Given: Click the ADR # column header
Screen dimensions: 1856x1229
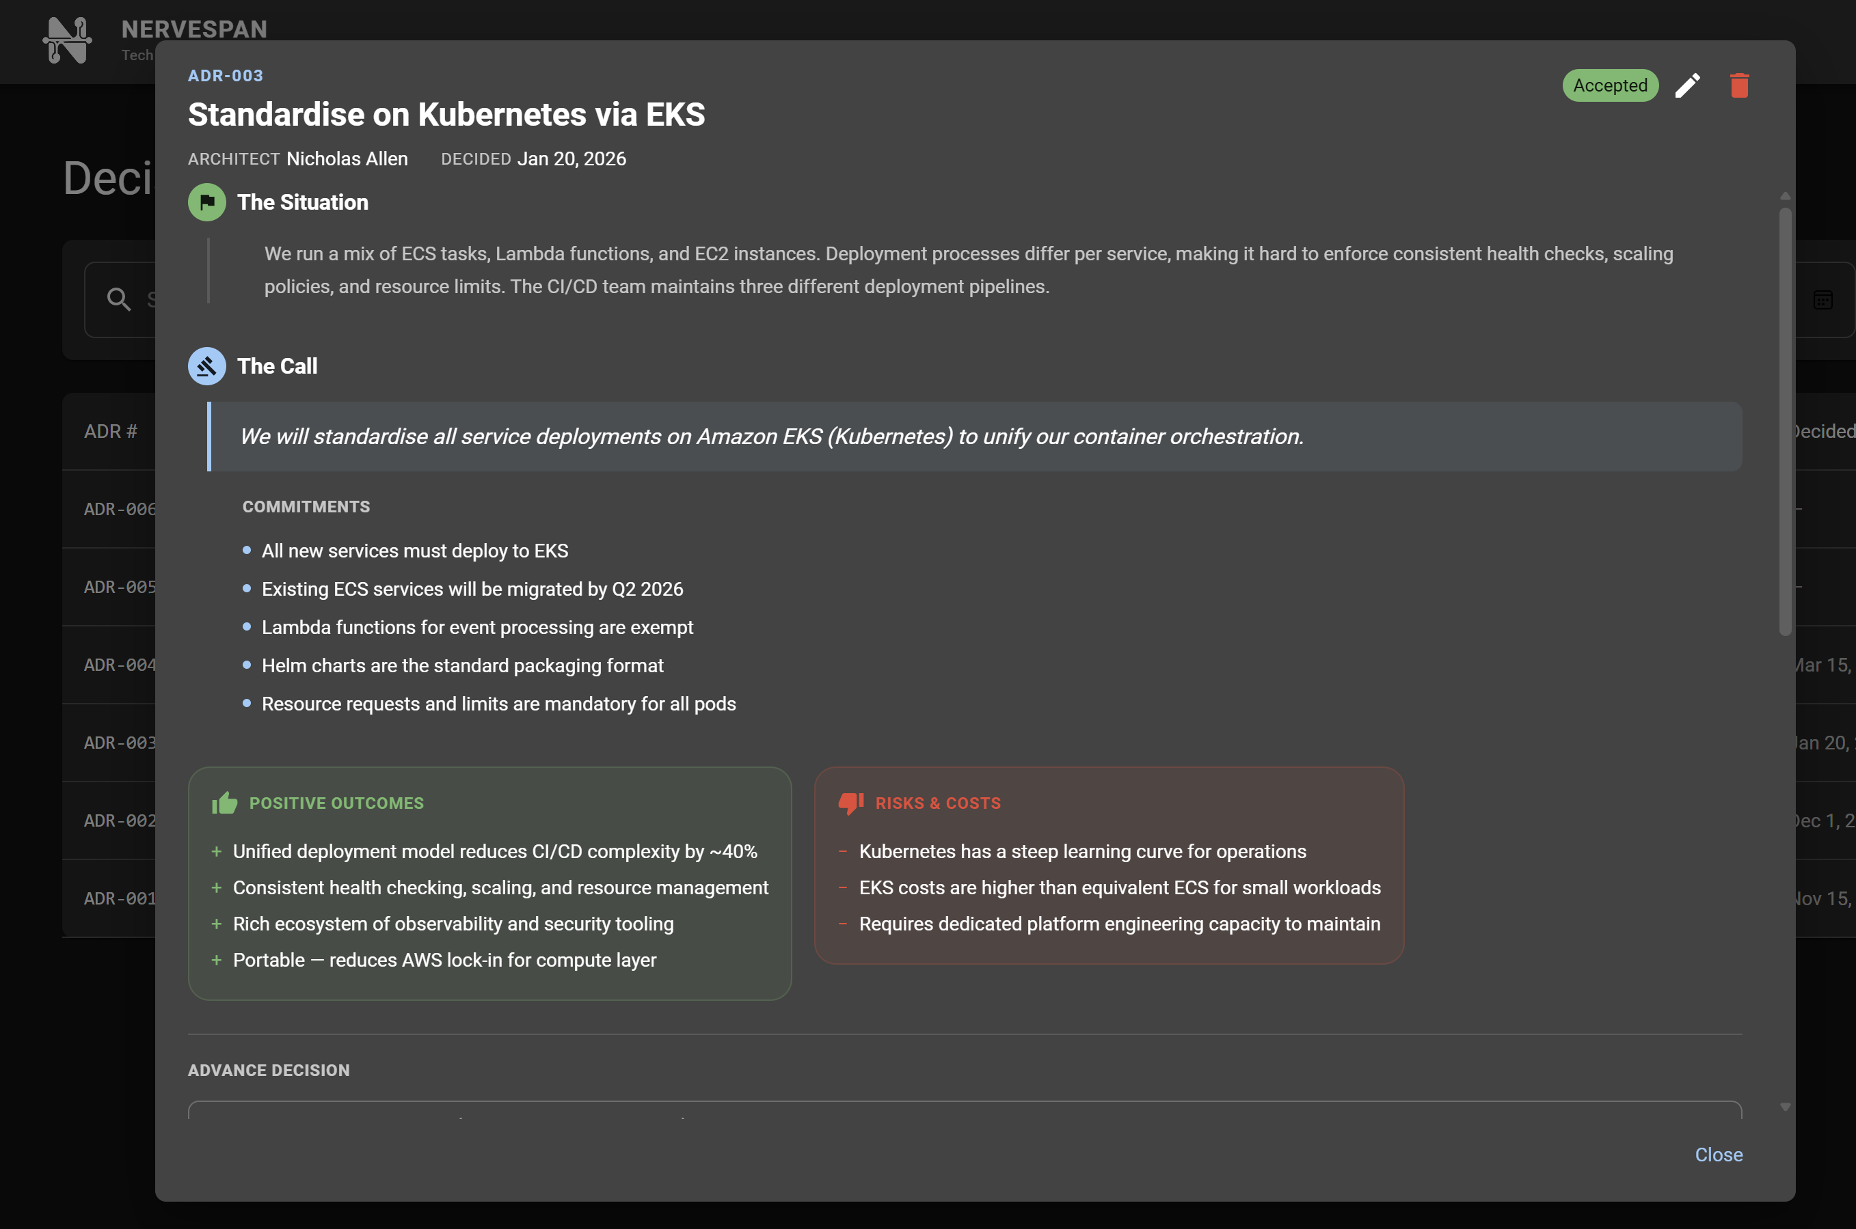Looking at the screenshot, I should click(x=111, y=431).
